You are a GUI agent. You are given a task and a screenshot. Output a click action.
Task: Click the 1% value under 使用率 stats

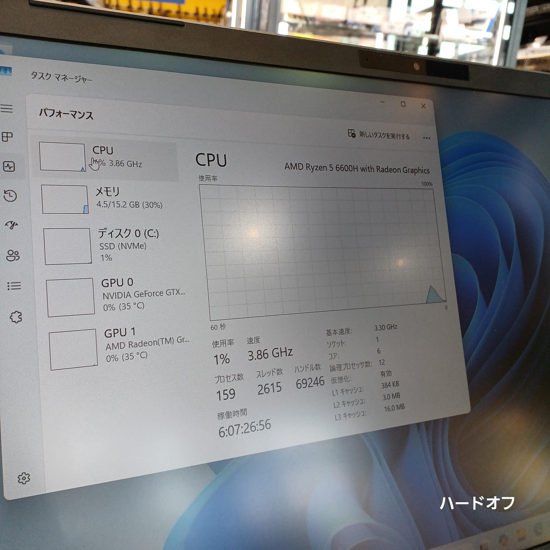click(x=222, y=359)
